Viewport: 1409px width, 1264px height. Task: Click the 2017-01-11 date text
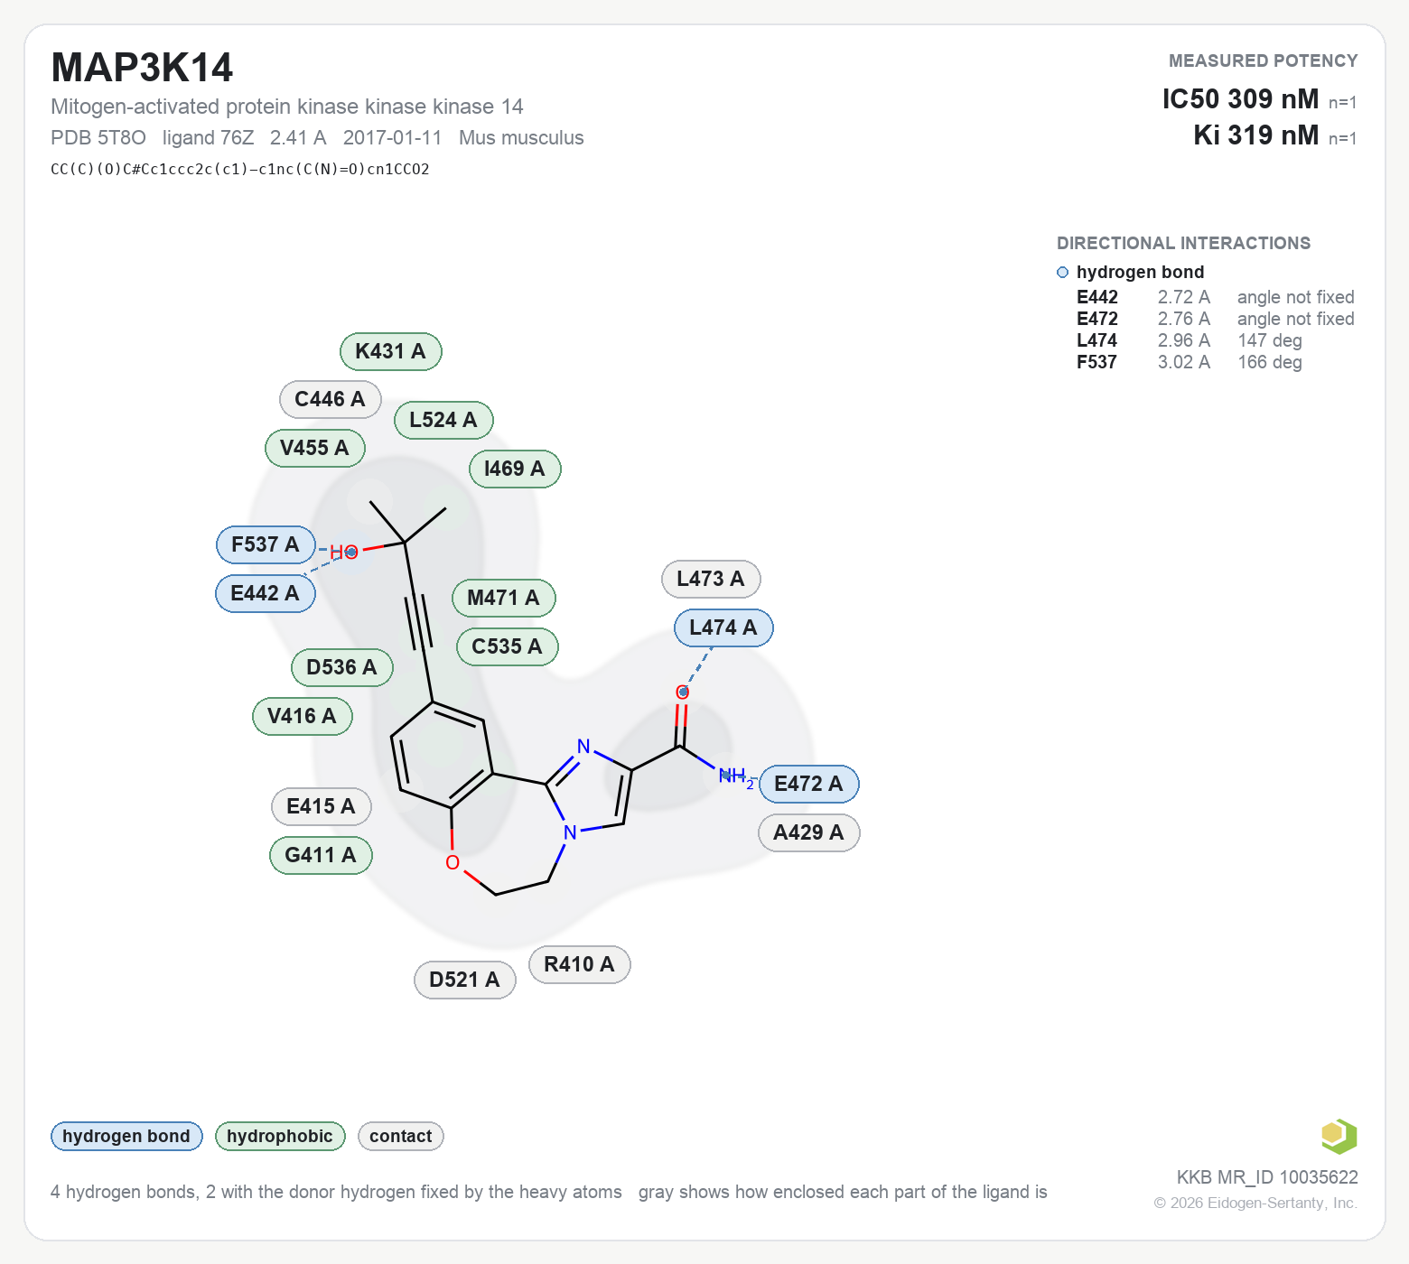pyautogui.click(x=393, y=137)
